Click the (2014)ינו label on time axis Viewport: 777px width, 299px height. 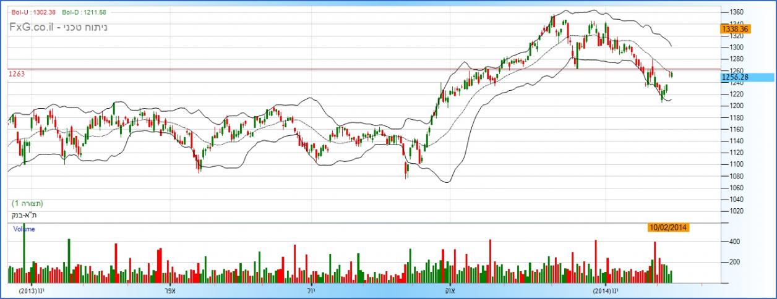pos(604,290)
